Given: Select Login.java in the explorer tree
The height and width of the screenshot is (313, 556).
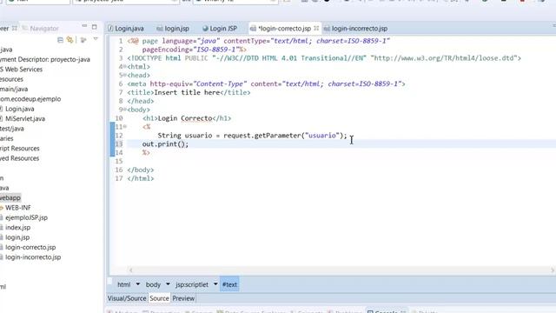Looking at the screenshot, I should (x=19, y=109).
